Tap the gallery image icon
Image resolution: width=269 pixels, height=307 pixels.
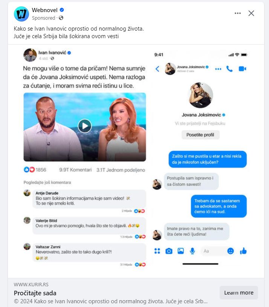[180, 251]
